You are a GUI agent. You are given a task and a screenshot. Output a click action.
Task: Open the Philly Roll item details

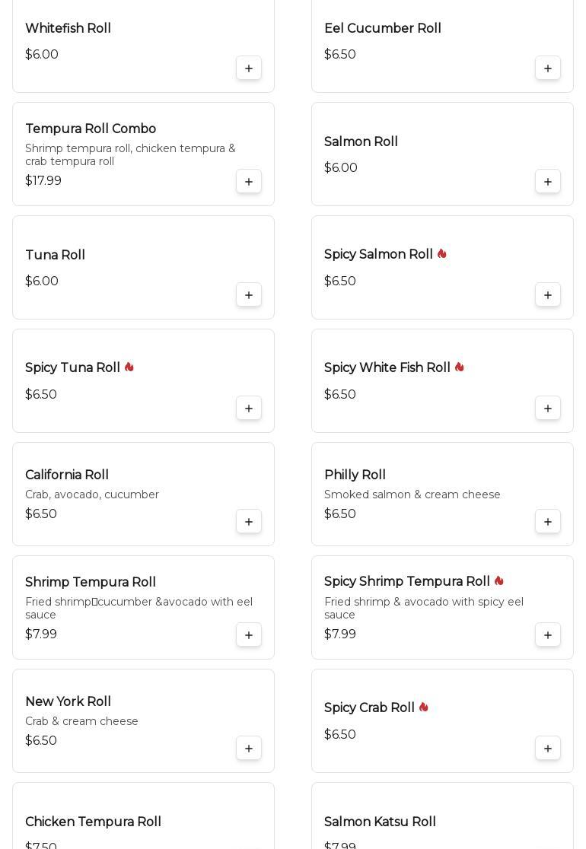coord(355,475)
